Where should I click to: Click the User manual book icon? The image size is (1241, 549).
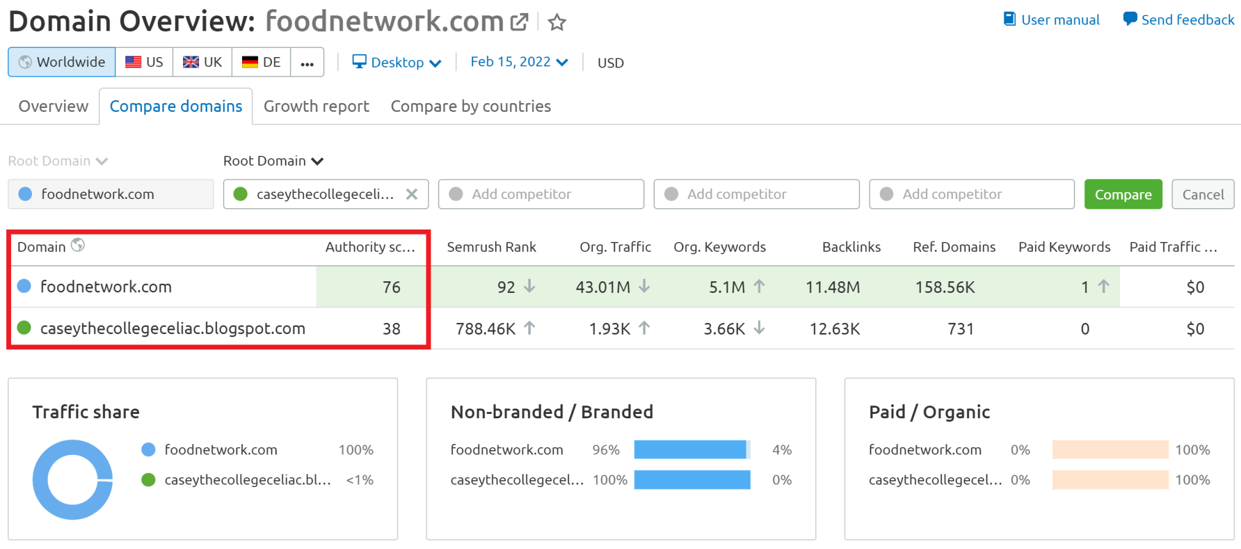[x=1009, y=19]
